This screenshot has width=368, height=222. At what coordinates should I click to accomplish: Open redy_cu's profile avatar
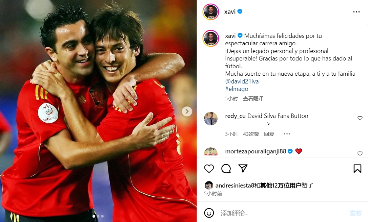[x=211, y=119]
